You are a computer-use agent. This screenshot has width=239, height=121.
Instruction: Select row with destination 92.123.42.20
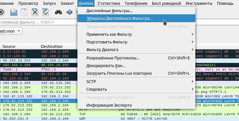(39, 74)
